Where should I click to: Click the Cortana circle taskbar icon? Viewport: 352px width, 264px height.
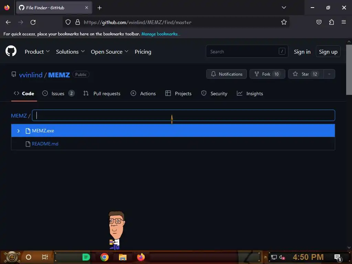29,257
